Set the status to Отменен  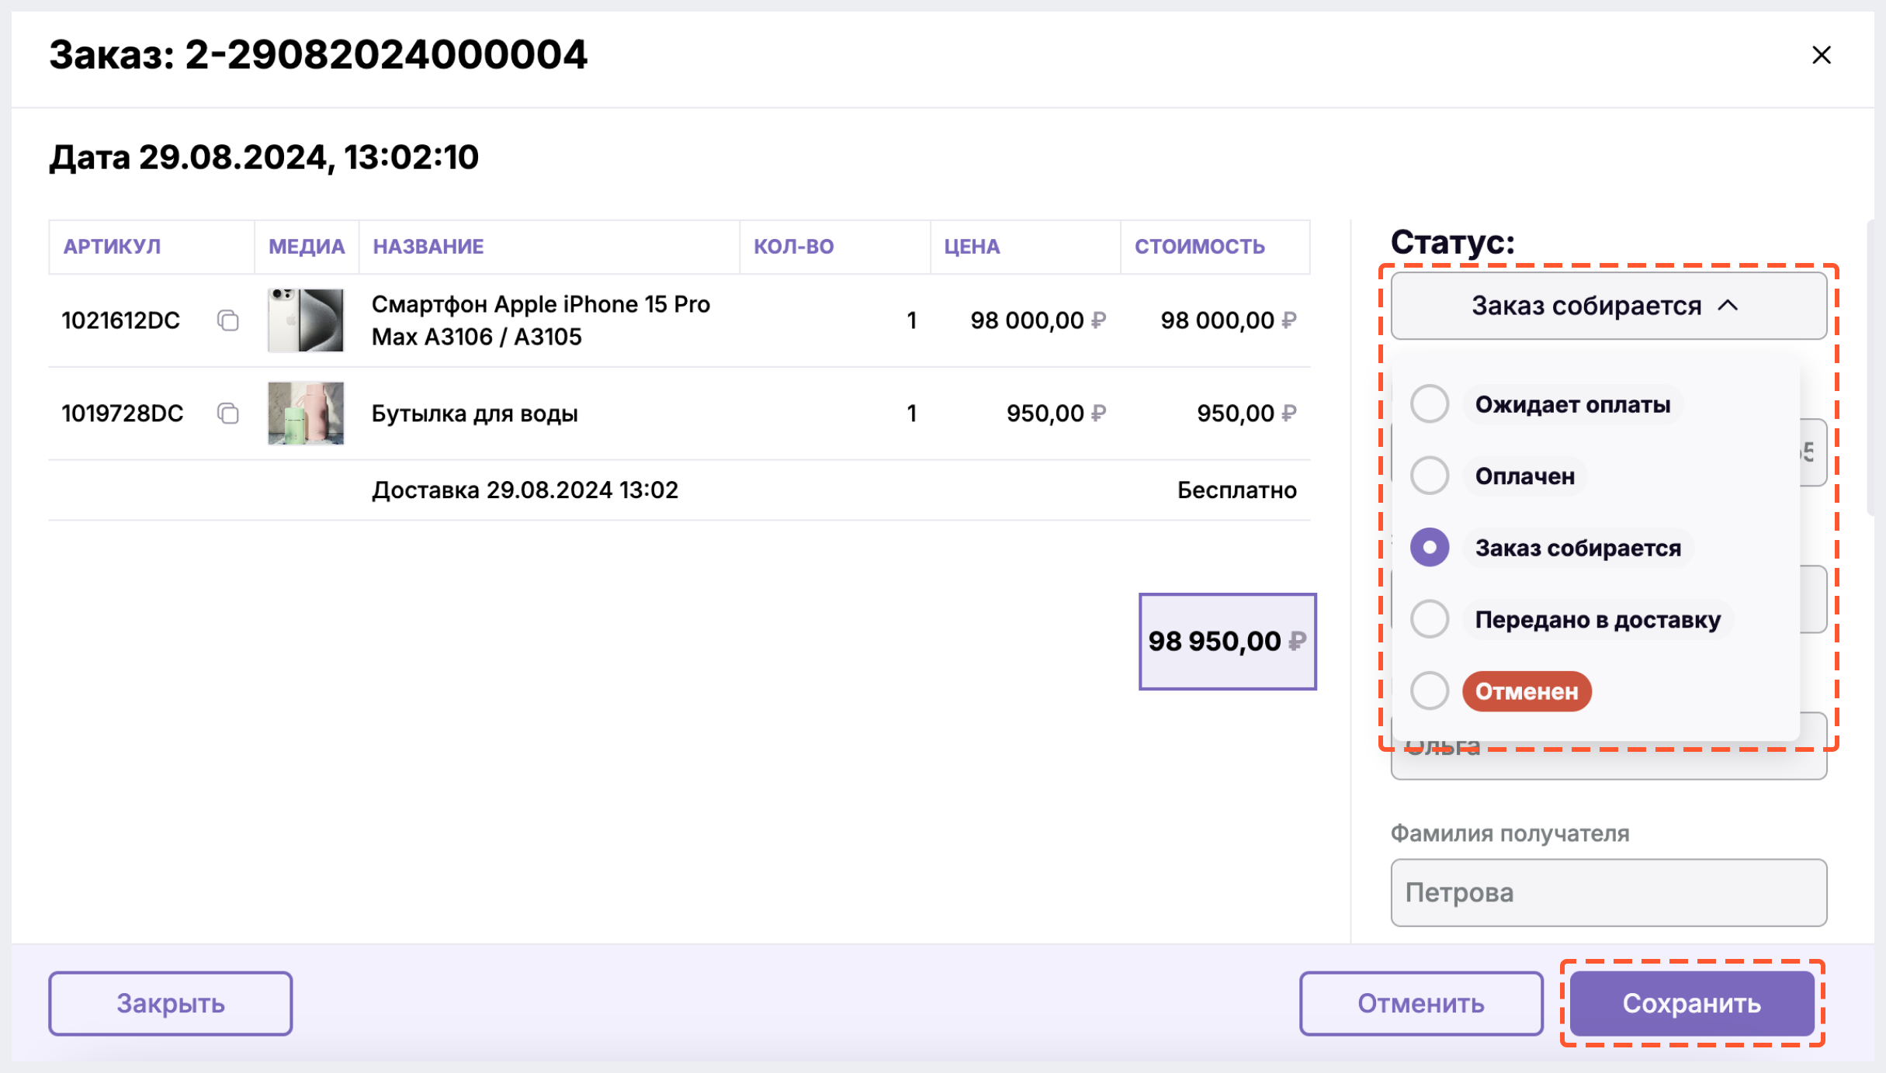pos(1430,691)
